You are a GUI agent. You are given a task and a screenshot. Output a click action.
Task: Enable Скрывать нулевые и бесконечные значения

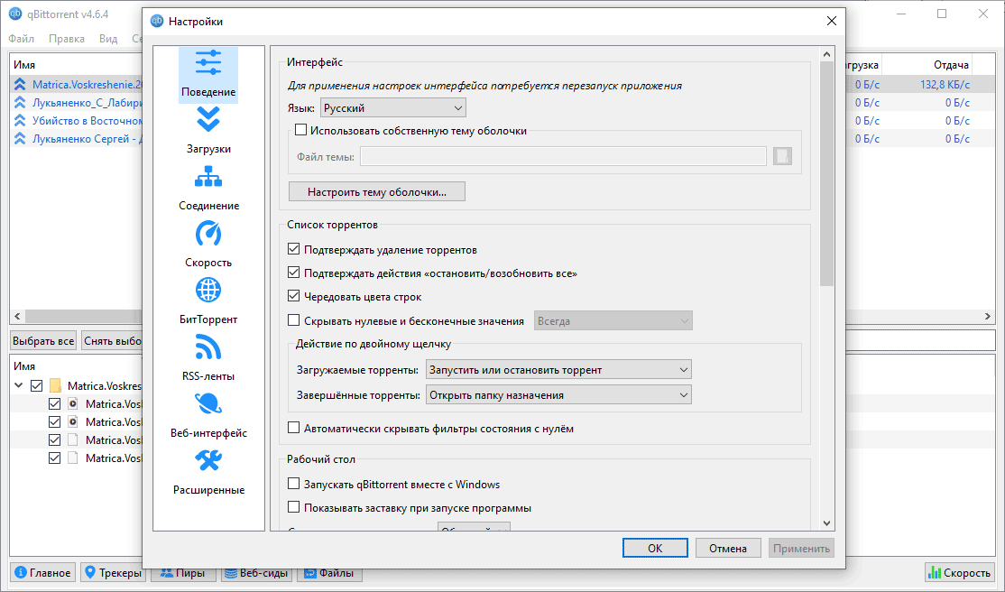point(293,320)
